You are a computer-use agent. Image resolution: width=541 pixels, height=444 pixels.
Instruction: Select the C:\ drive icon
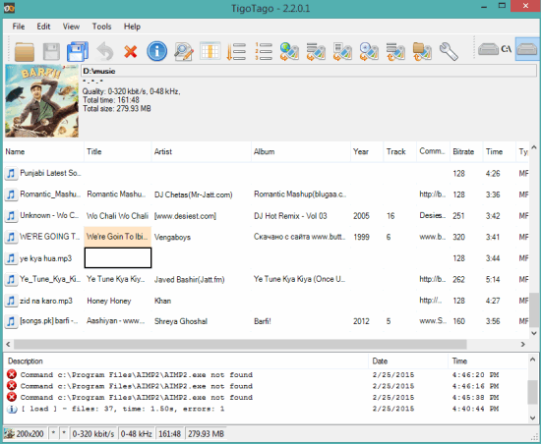[495, 49]
